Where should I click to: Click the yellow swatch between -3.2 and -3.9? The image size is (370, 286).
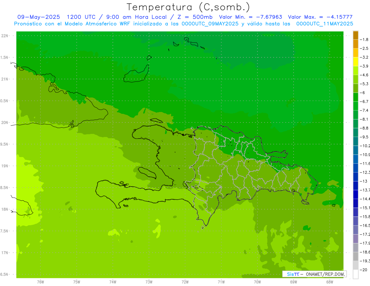pyautogui.click(x=356, y=61)
